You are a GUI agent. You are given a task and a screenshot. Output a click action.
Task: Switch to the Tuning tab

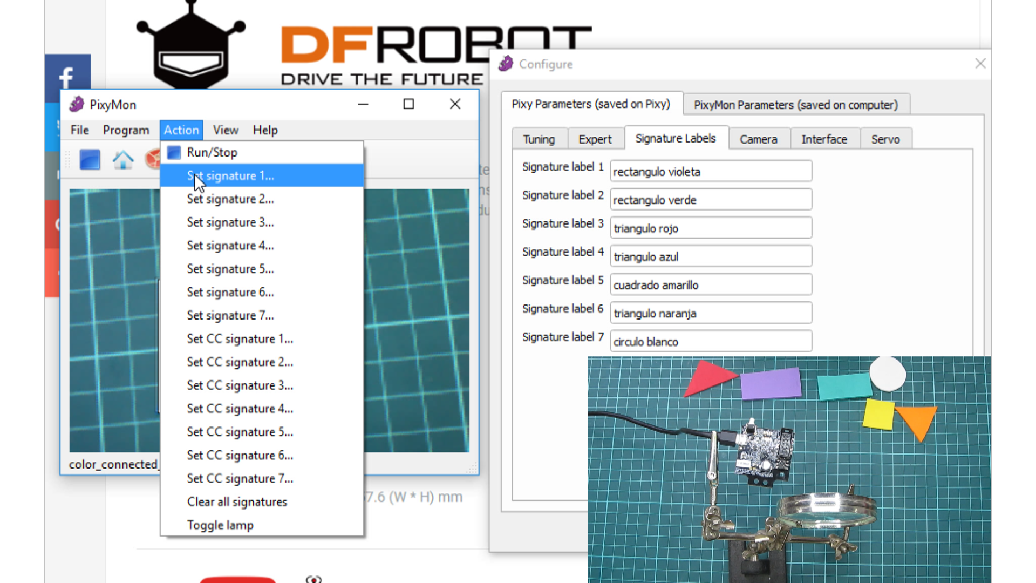coord(539,139)
